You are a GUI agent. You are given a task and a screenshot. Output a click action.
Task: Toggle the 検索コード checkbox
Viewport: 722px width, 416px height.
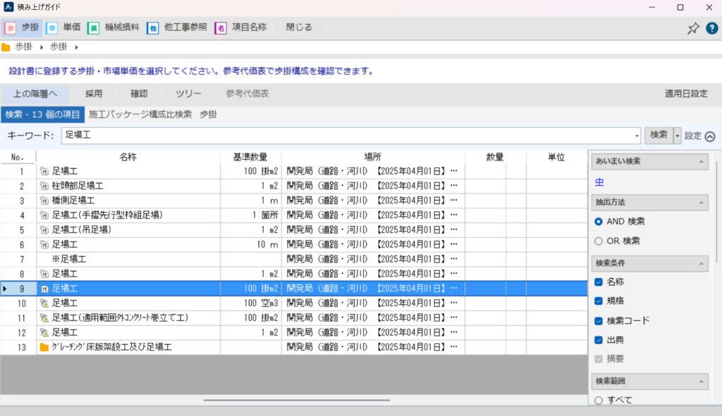pos(599,321)
